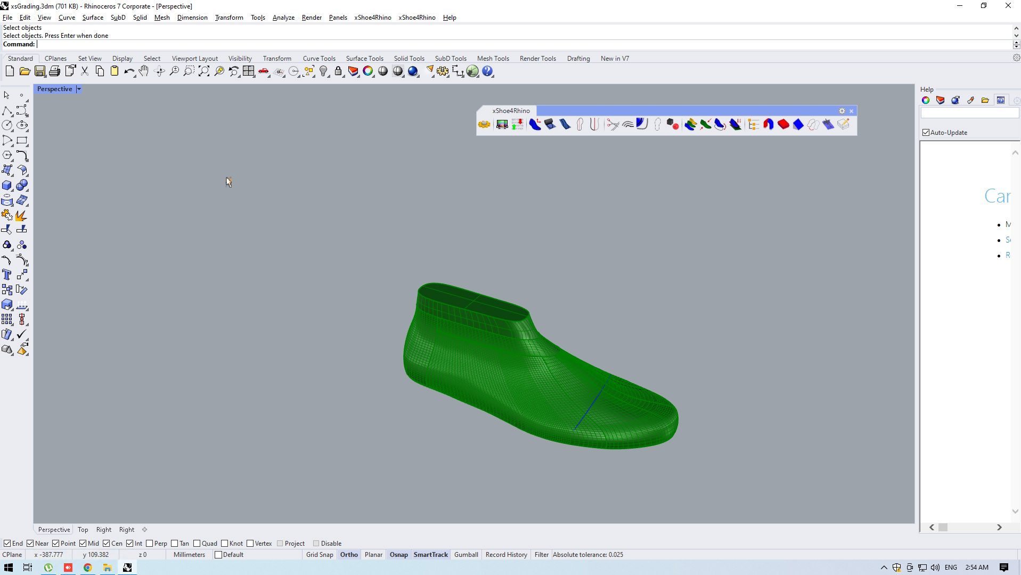The width and height of the screenshot is (1021, 575).
Task: Toggle Grid Snap in status bar
Action: (320, 555)
